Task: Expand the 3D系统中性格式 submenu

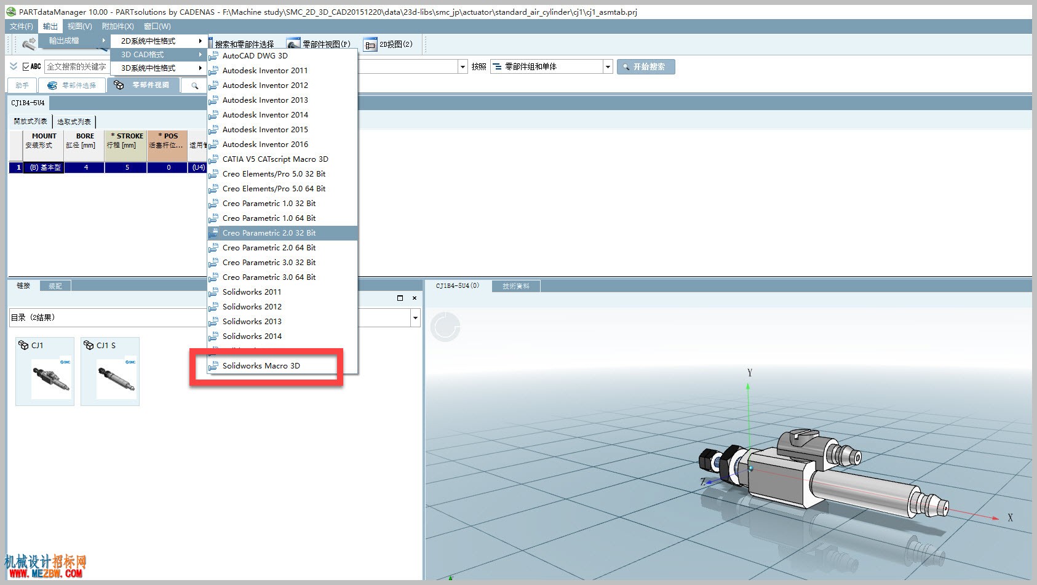Action: click(158, 68)
